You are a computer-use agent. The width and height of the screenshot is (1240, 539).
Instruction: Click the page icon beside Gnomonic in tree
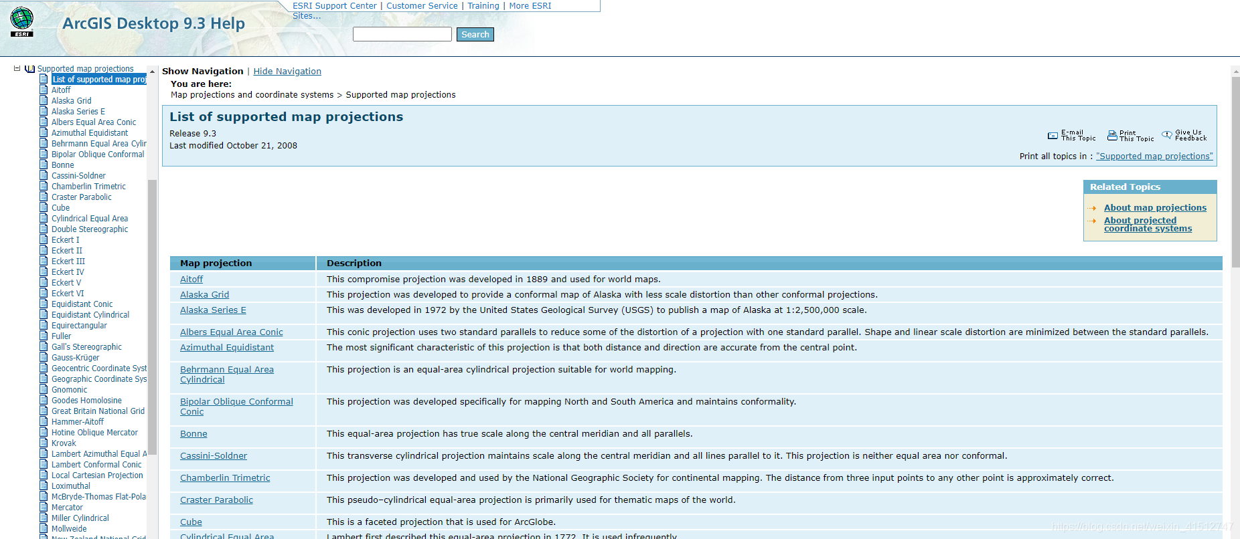[x=44, y=389]
